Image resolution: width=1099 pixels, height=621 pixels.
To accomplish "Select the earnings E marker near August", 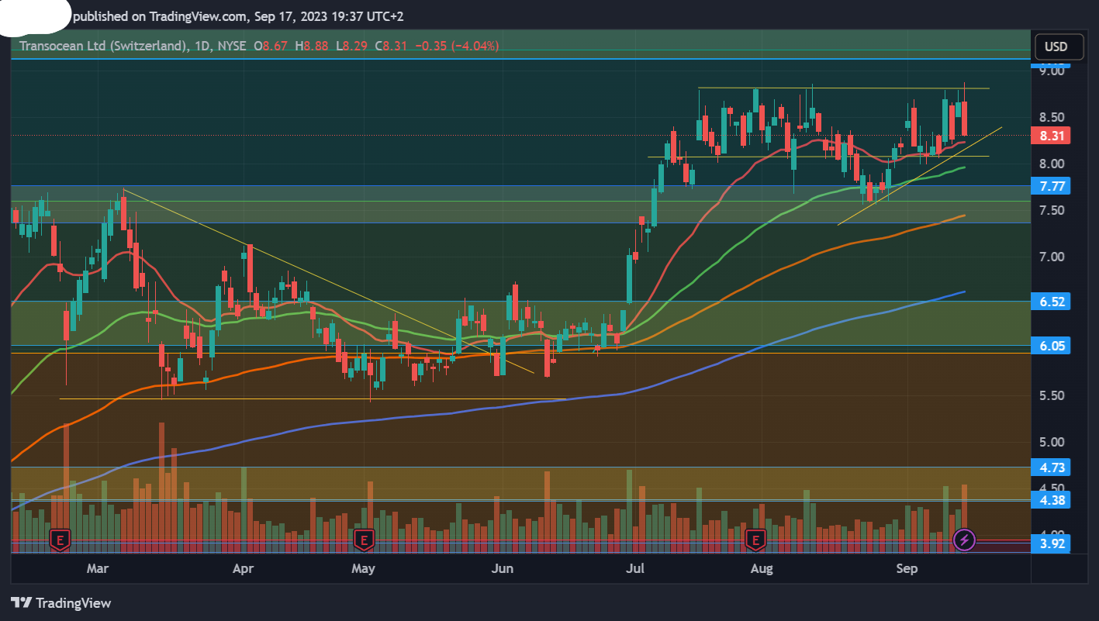I will 755,539.
